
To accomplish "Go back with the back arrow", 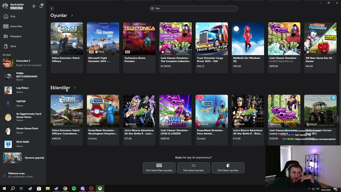I will 52,9.
